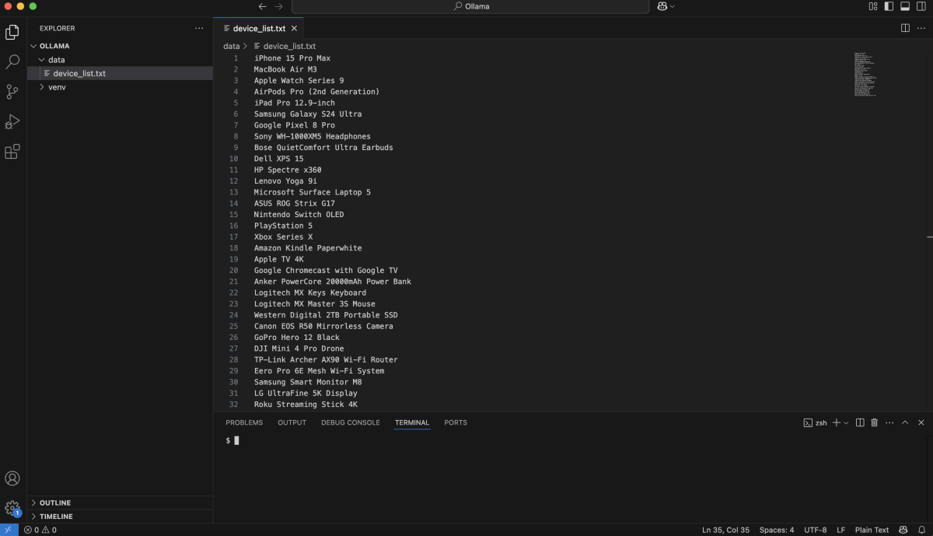The width and height of the screenshot is (933, 536).
Task: Open the Manage gear with update badge
Action: (12, 509)
